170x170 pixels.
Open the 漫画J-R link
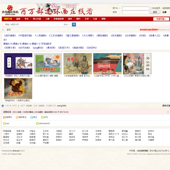tap(17, 44)
